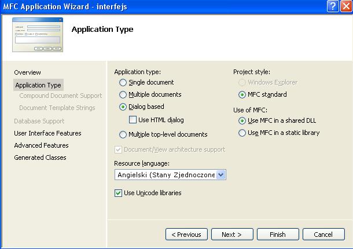Open Advanced Features page

coord(41,145)
